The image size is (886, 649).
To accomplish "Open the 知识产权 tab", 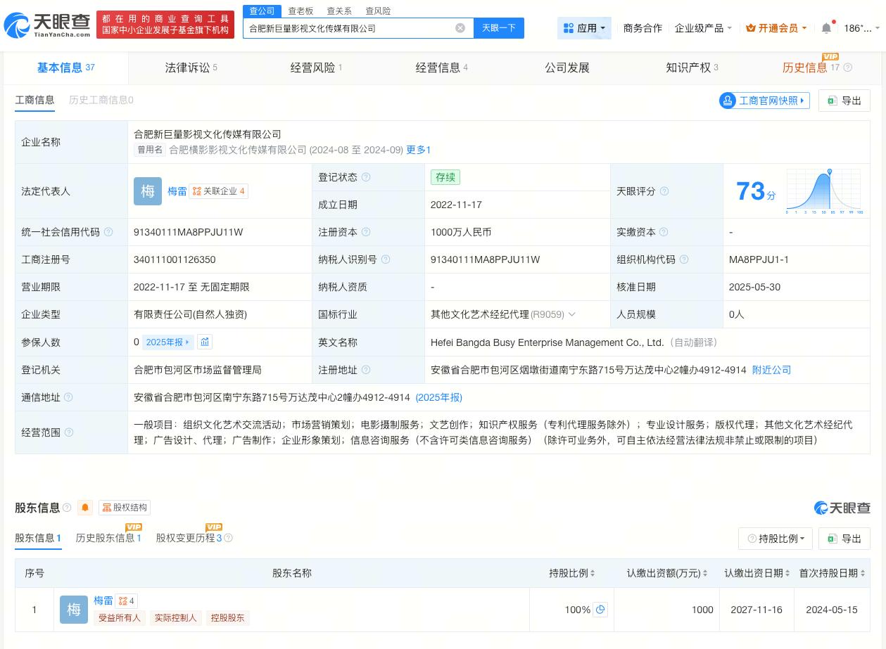I will pos(692,68).
